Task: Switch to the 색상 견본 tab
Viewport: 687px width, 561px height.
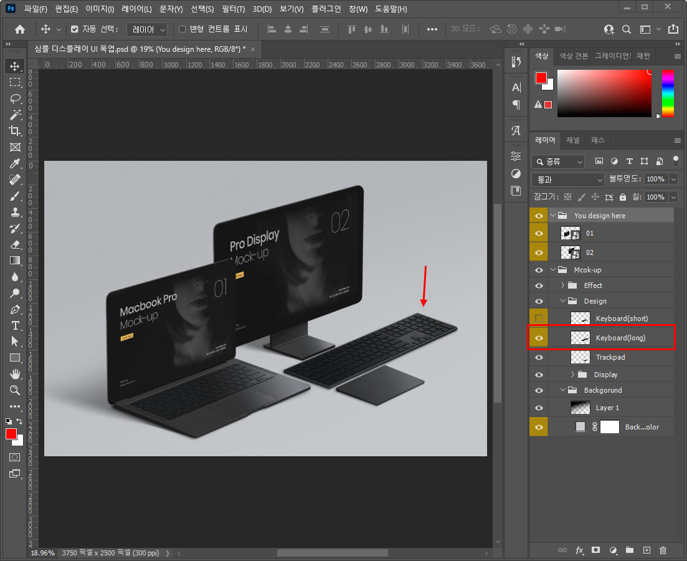Action: pyautogui.click(x=574, y=55)
